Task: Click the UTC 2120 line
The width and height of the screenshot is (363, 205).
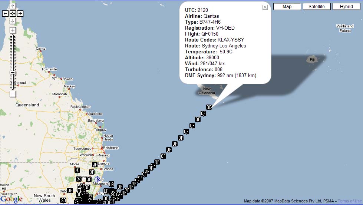Action: [196, 10]
